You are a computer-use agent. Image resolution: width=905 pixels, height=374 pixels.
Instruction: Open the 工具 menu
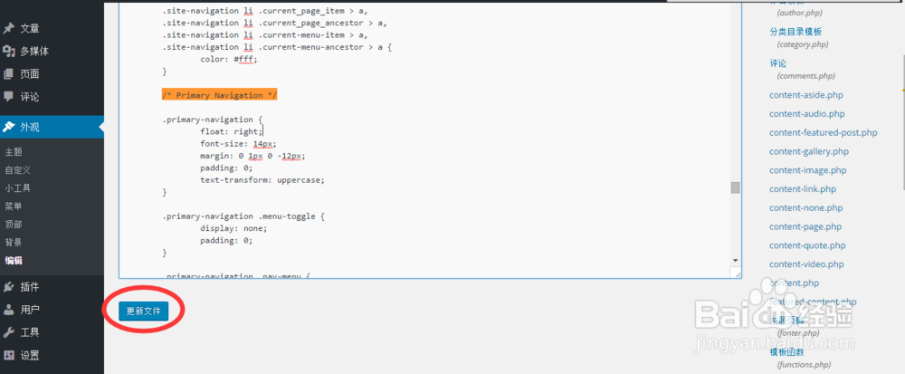point(30,332)
